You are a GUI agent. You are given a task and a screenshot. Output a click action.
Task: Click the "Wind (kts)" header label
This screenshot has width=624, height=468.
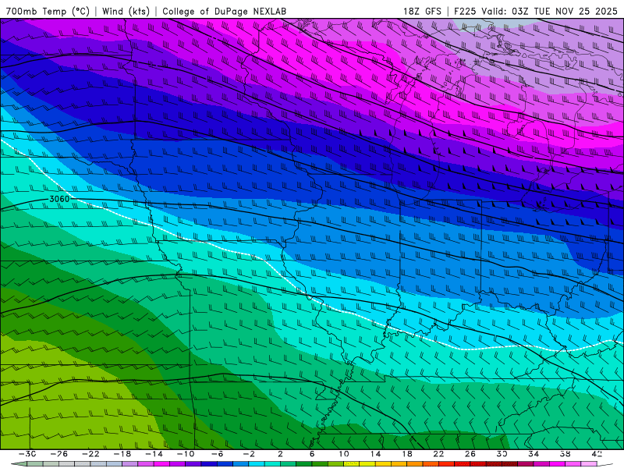pos(126,11)
